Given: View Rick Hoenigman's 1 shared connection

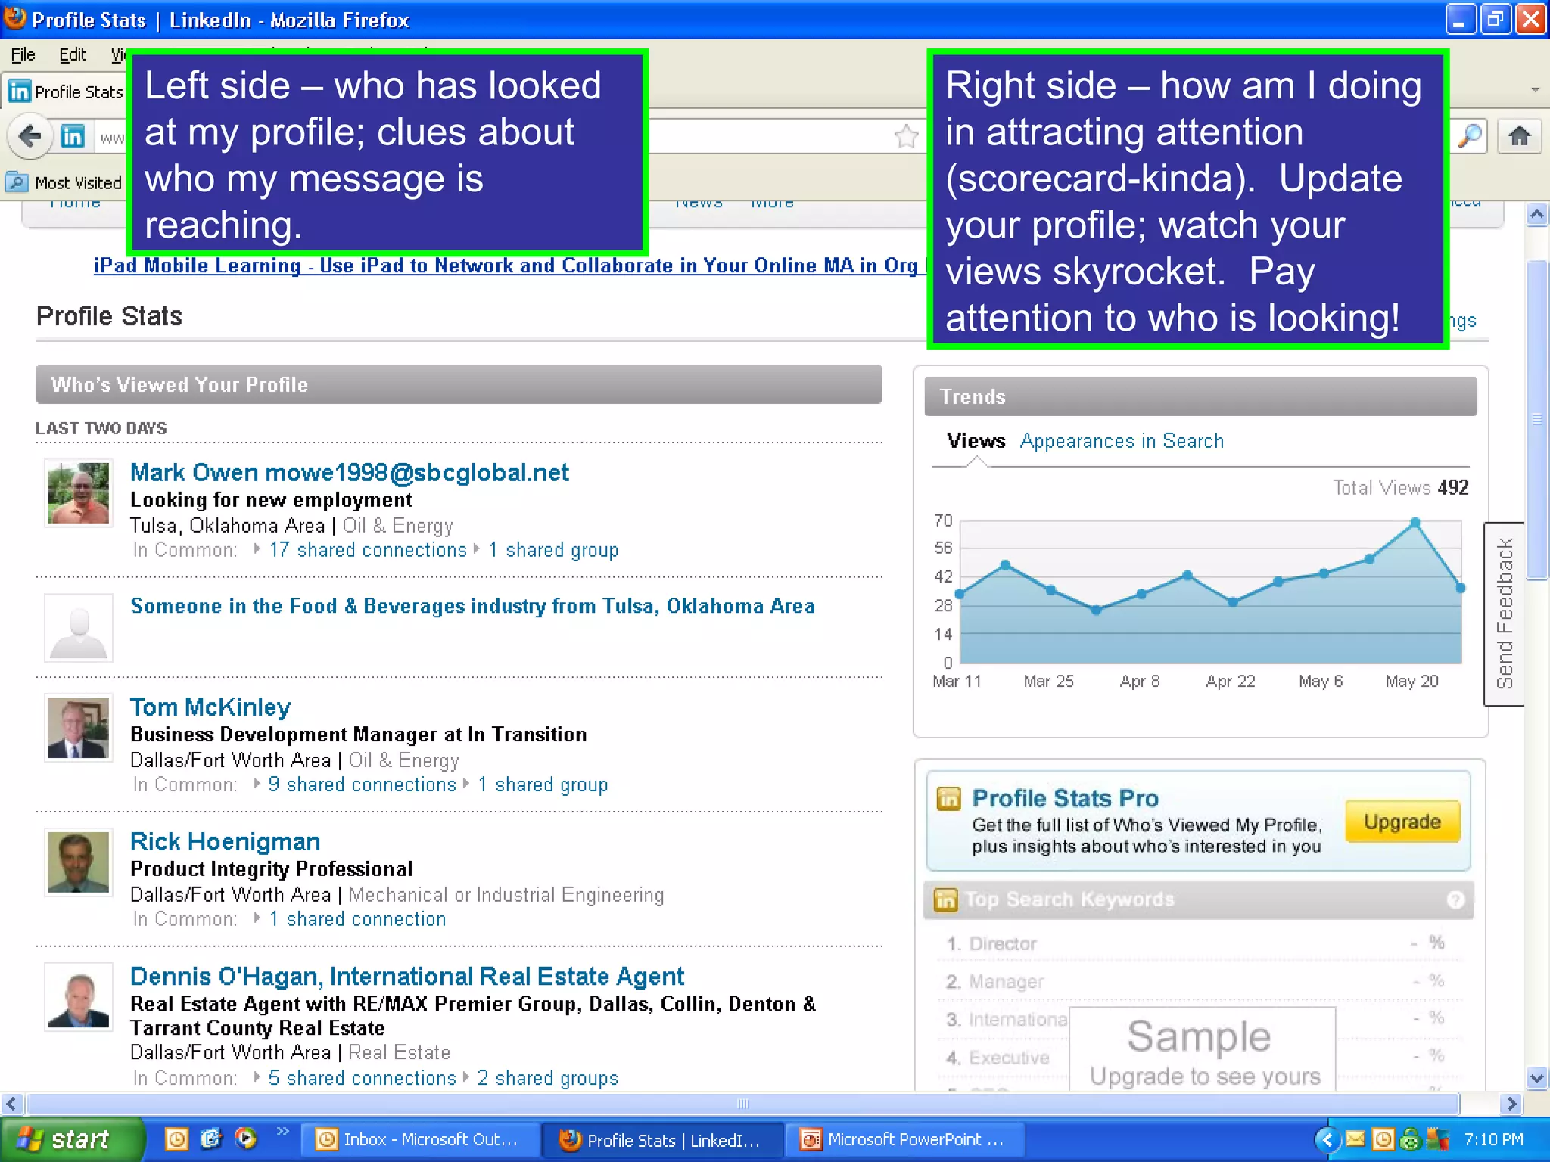Looking at the screenshot, I should coord(357,919).
